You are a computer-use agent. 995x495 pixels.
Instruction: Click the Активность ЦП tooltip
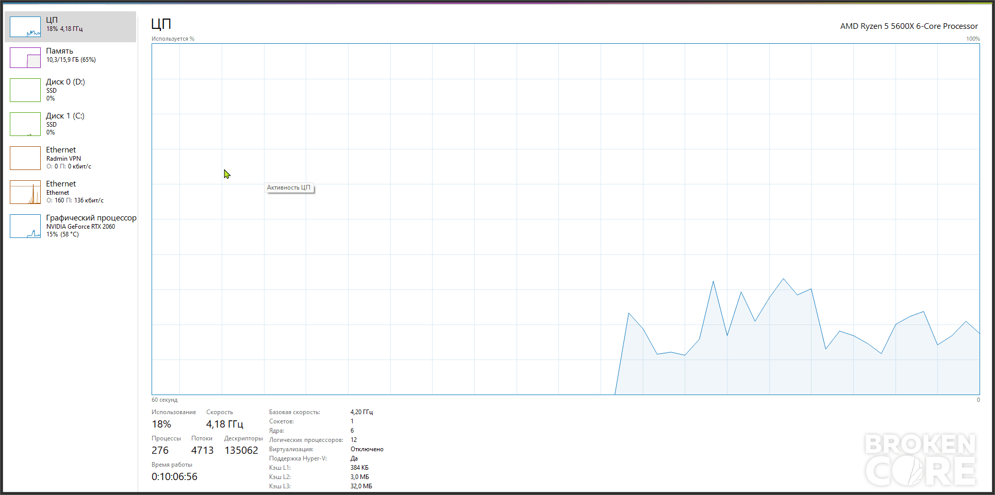coord(289,187)
